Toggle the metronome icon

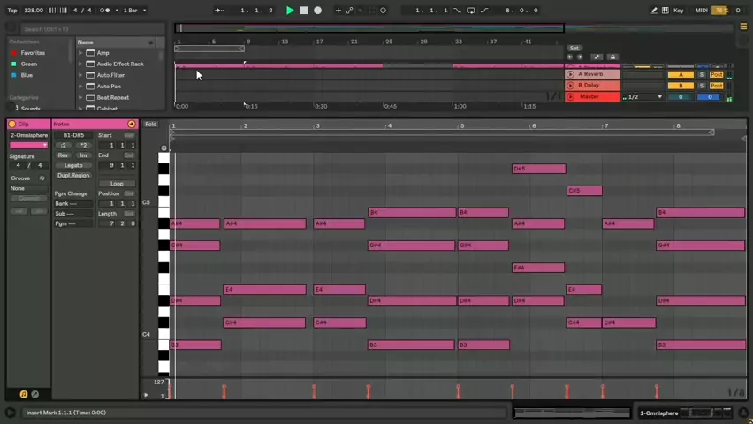coord(104,10)
